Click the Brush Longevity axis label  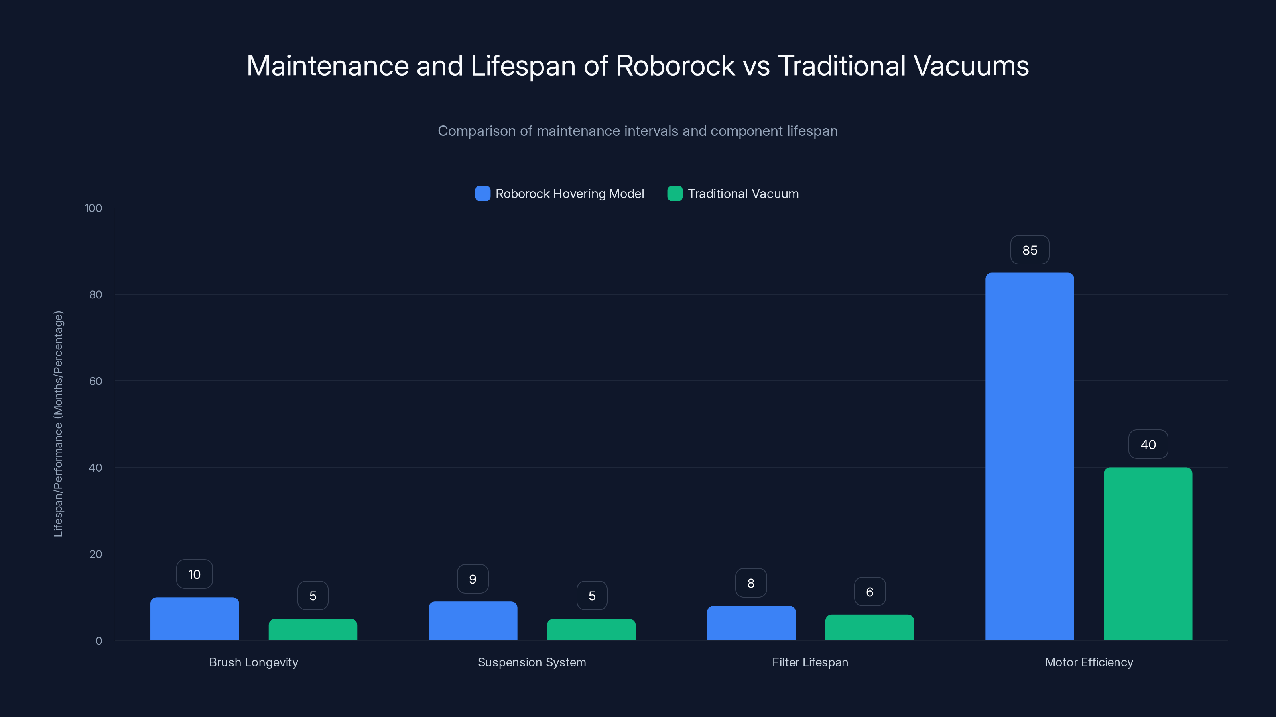click(253, 662)
